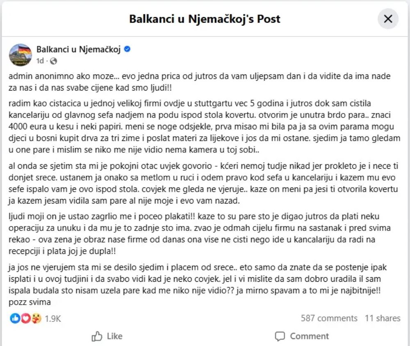Click the "Balkanci u Njemačkoj's Post" dialog title
Image resolution: width=410 pixels, height=346 pixels.
point(205,19)
